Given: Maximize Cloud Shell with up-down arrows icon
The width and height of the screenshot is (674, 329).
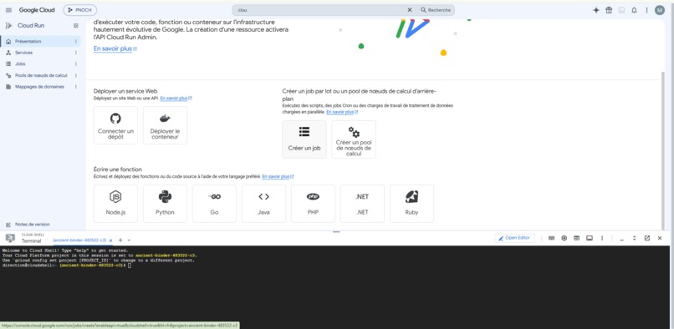Looking at the screenshot, I should tap(634, 238).
